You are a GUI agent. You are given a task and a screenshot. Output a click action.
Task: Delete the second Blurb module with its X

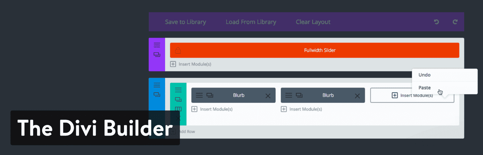(x=357, y=96)
